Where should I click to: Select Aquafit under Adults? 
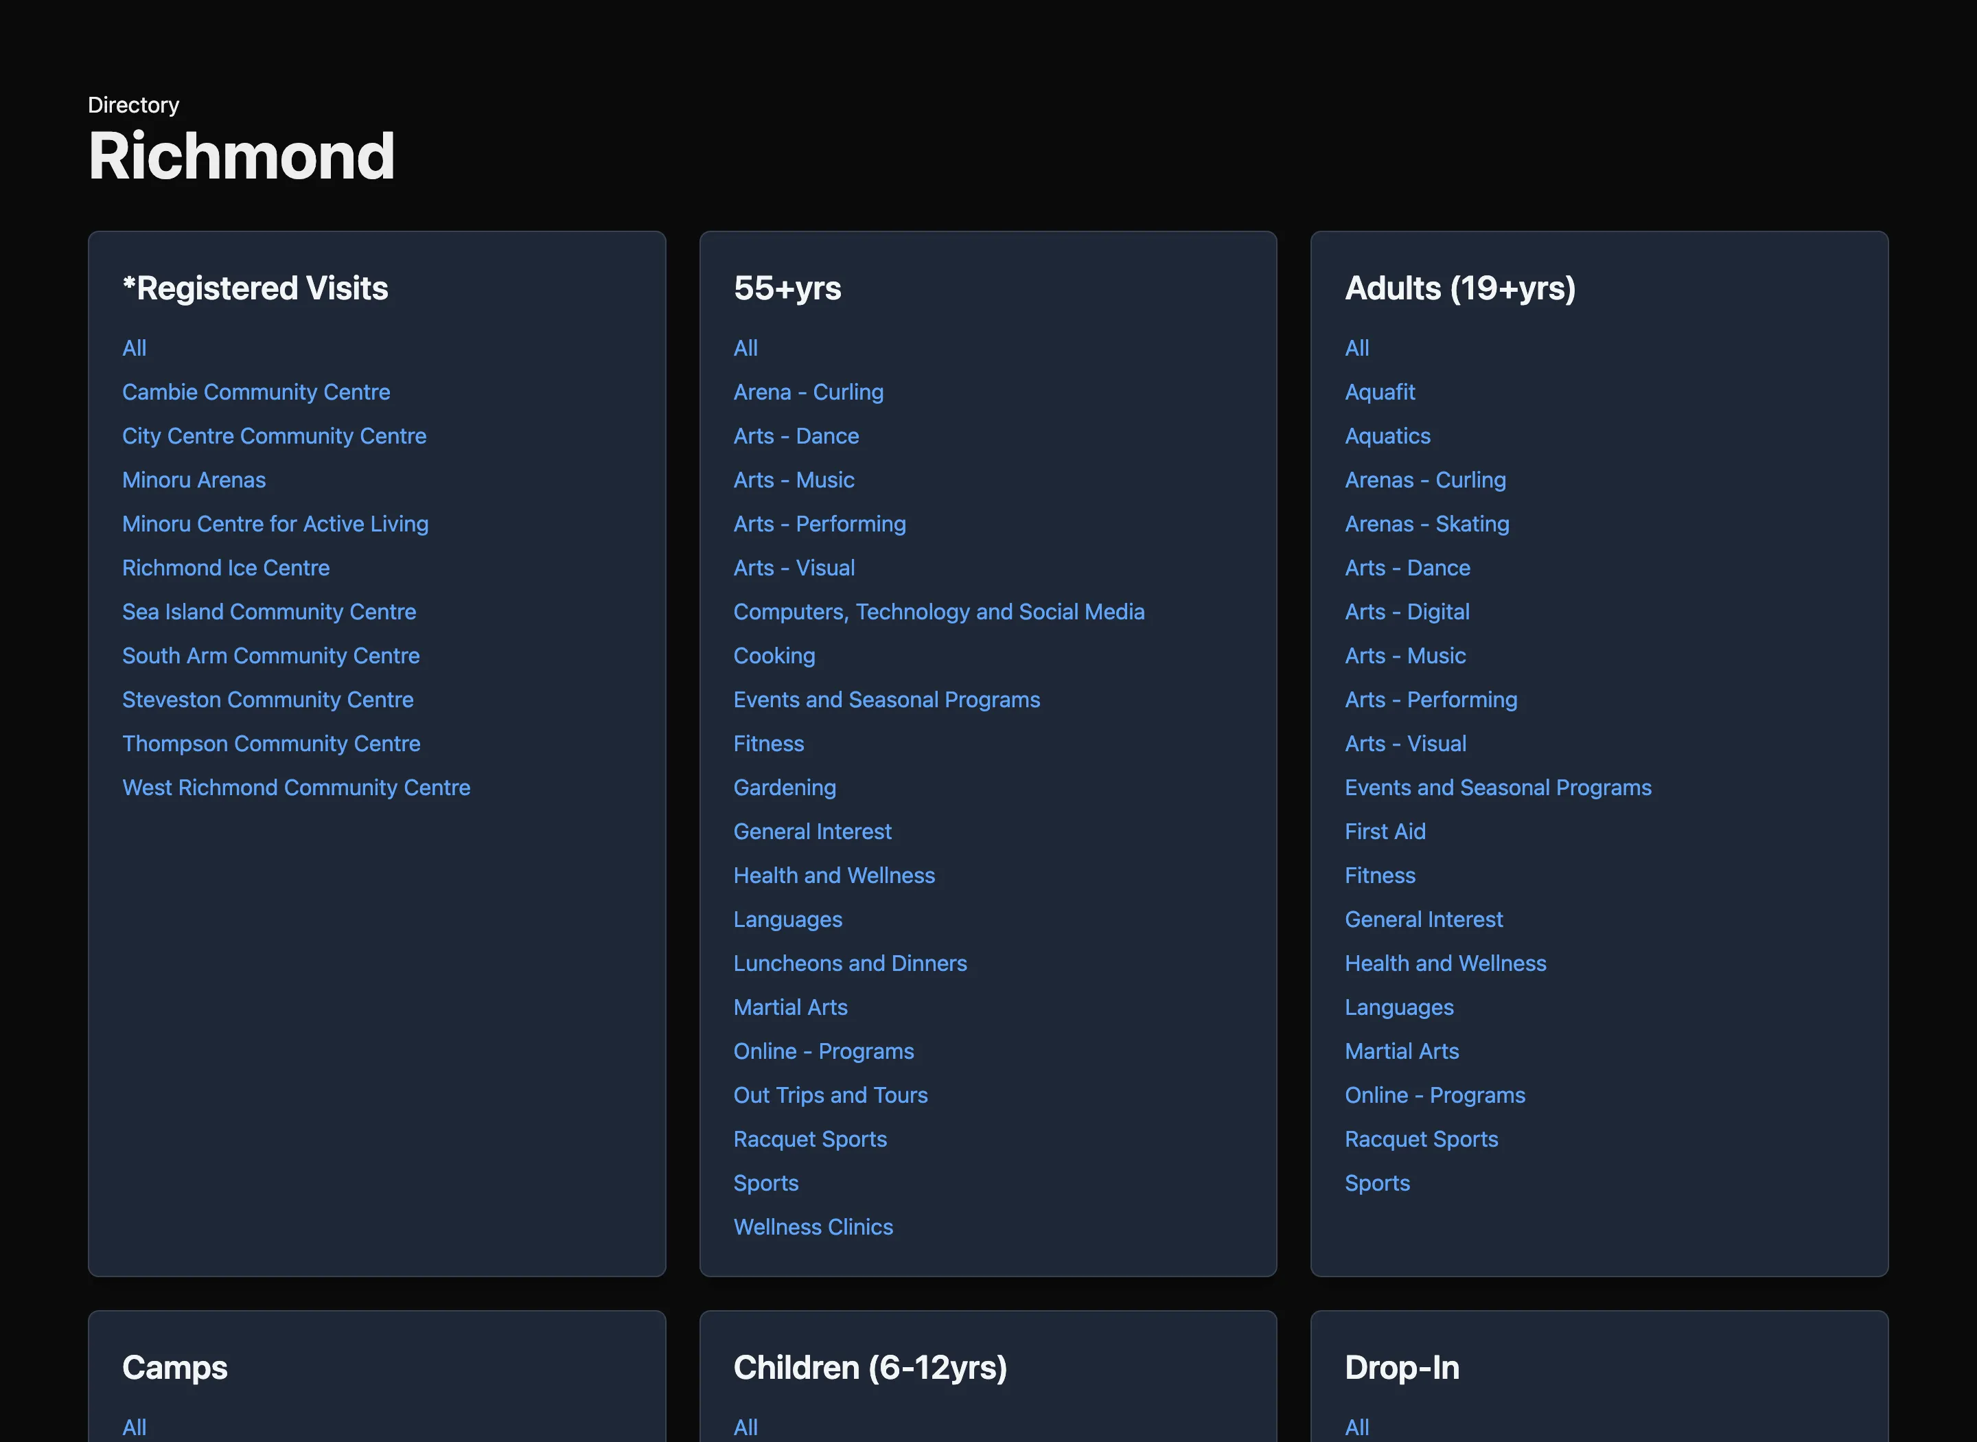coord(1379,392)
